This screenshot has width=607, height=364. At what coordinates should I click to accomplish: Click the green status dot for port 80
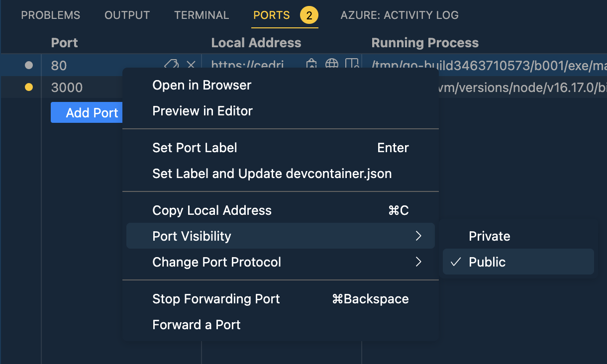(x=28, y=65)
